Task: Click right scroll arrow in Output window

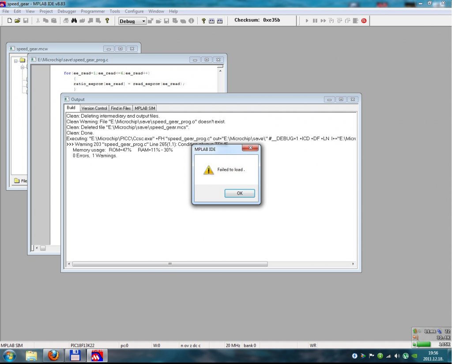Action: pos(353,264)
